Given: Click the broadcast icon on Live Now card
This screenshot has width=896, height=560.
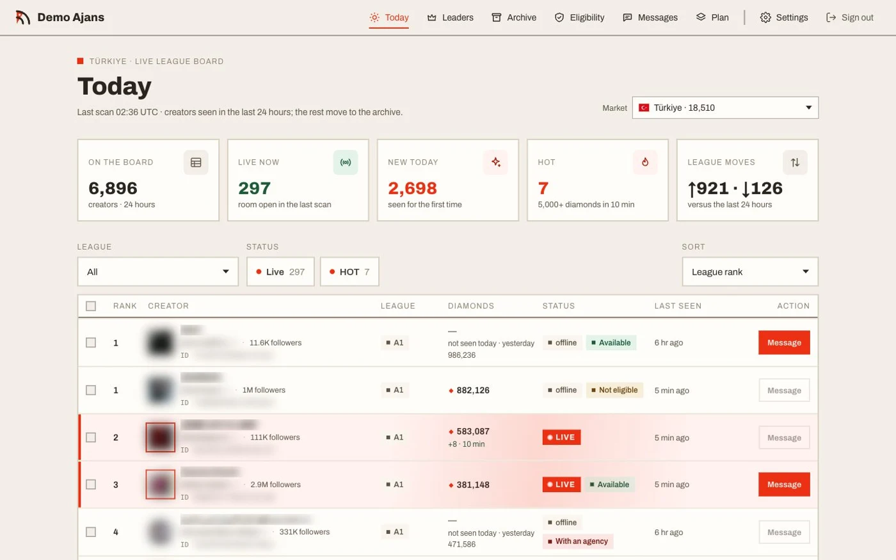Looking at the screenshot, I should (x=346, y=163).
